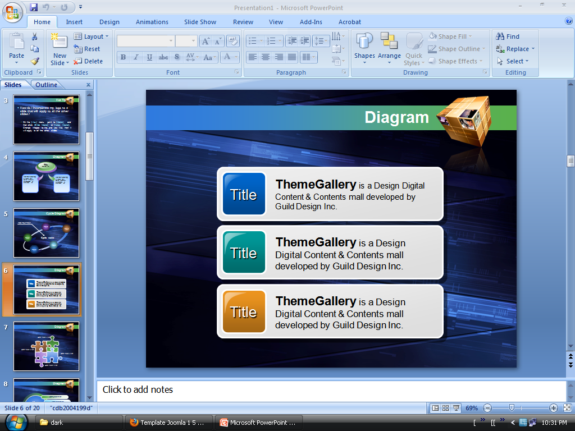Open Arrange options
Viewport: 575px width, 431px height.
[x=389, y=48]
